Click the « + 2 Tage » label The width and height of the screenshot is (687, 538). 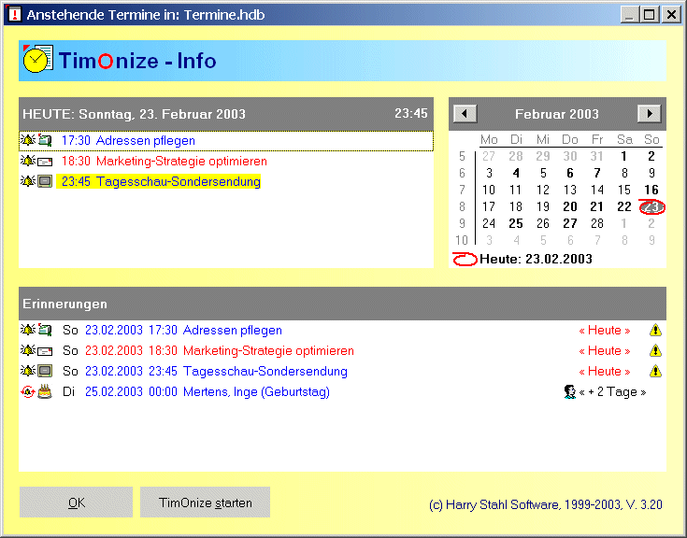pyautogui.click(x=612, y=391)
